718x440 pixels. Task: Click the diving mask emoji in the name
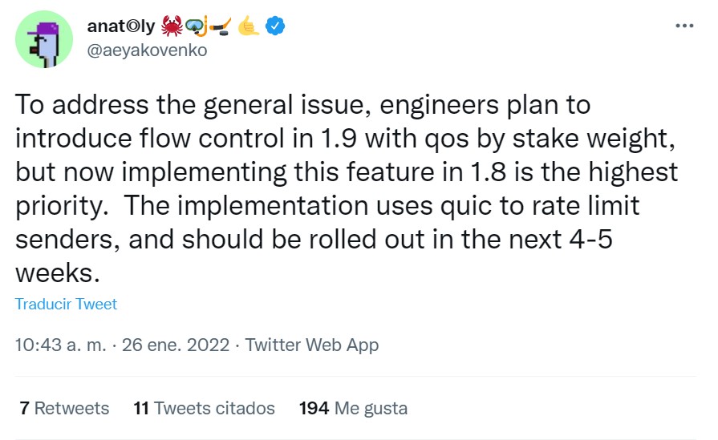coord(197,26)
